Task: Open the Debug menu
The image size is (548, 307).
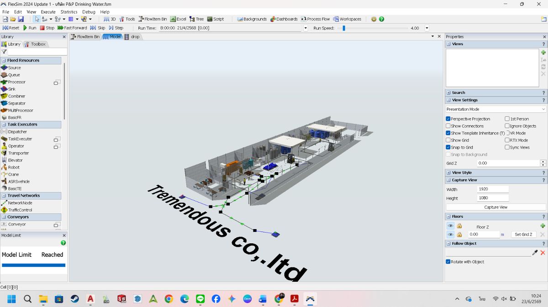Action: pos(89,12)
